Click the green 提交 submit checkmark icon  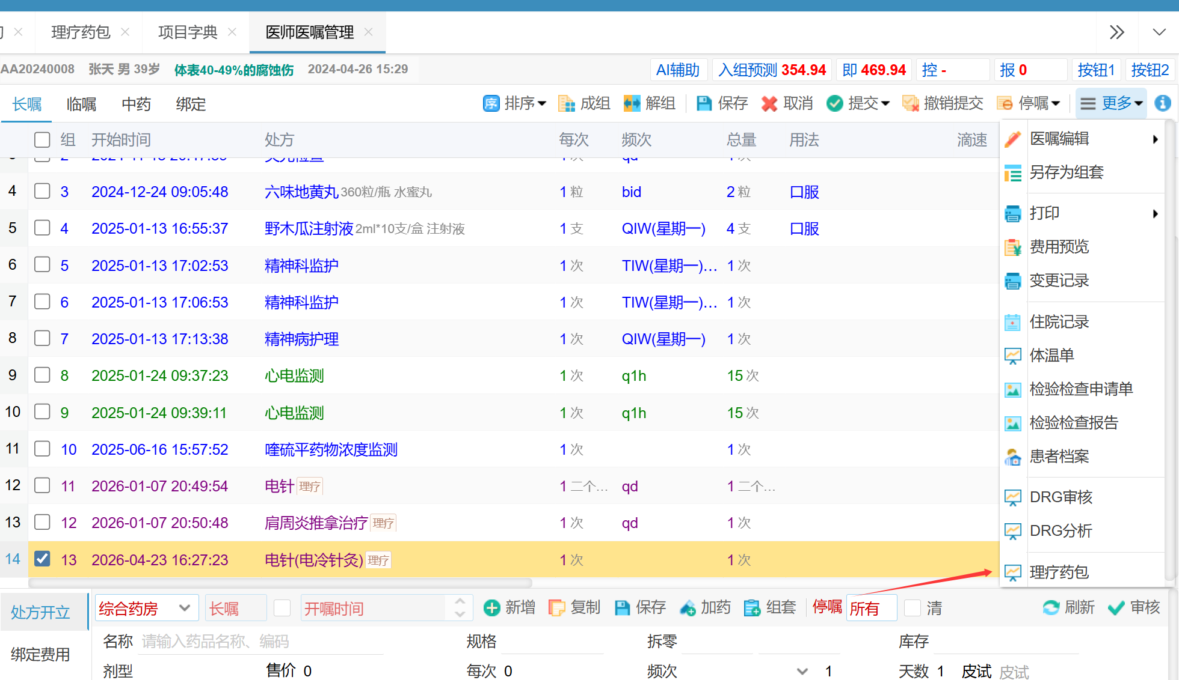click(x=834, y=103)
